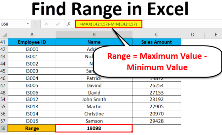222x135 pixels.
Task: Cancel formula entry with the X icon
Action: pyautogui.click(x=46, y=24)
